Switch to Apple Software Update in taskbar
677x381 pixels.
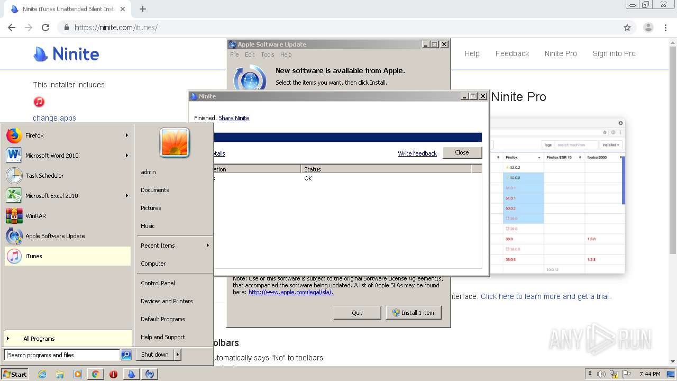pos(150,374)
